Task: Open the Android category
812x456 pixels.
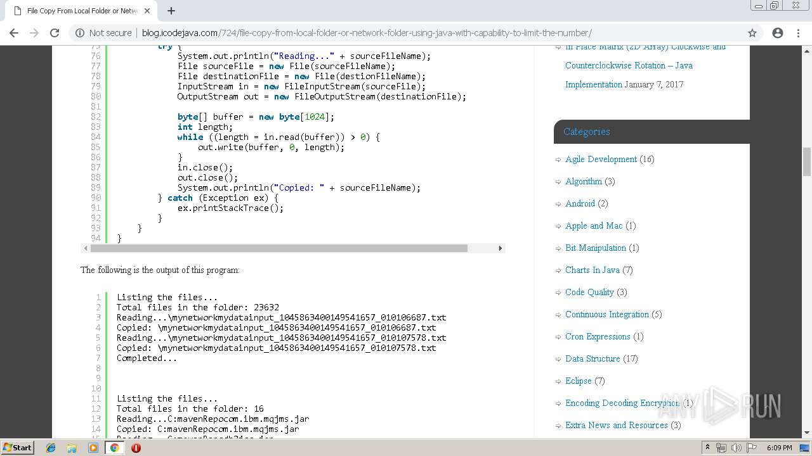Action: 580,203
